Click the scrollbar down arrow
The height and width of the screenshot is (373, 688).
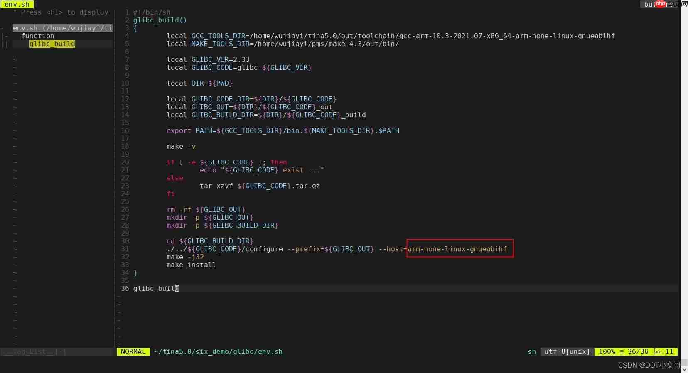click(x=684, y=369)
